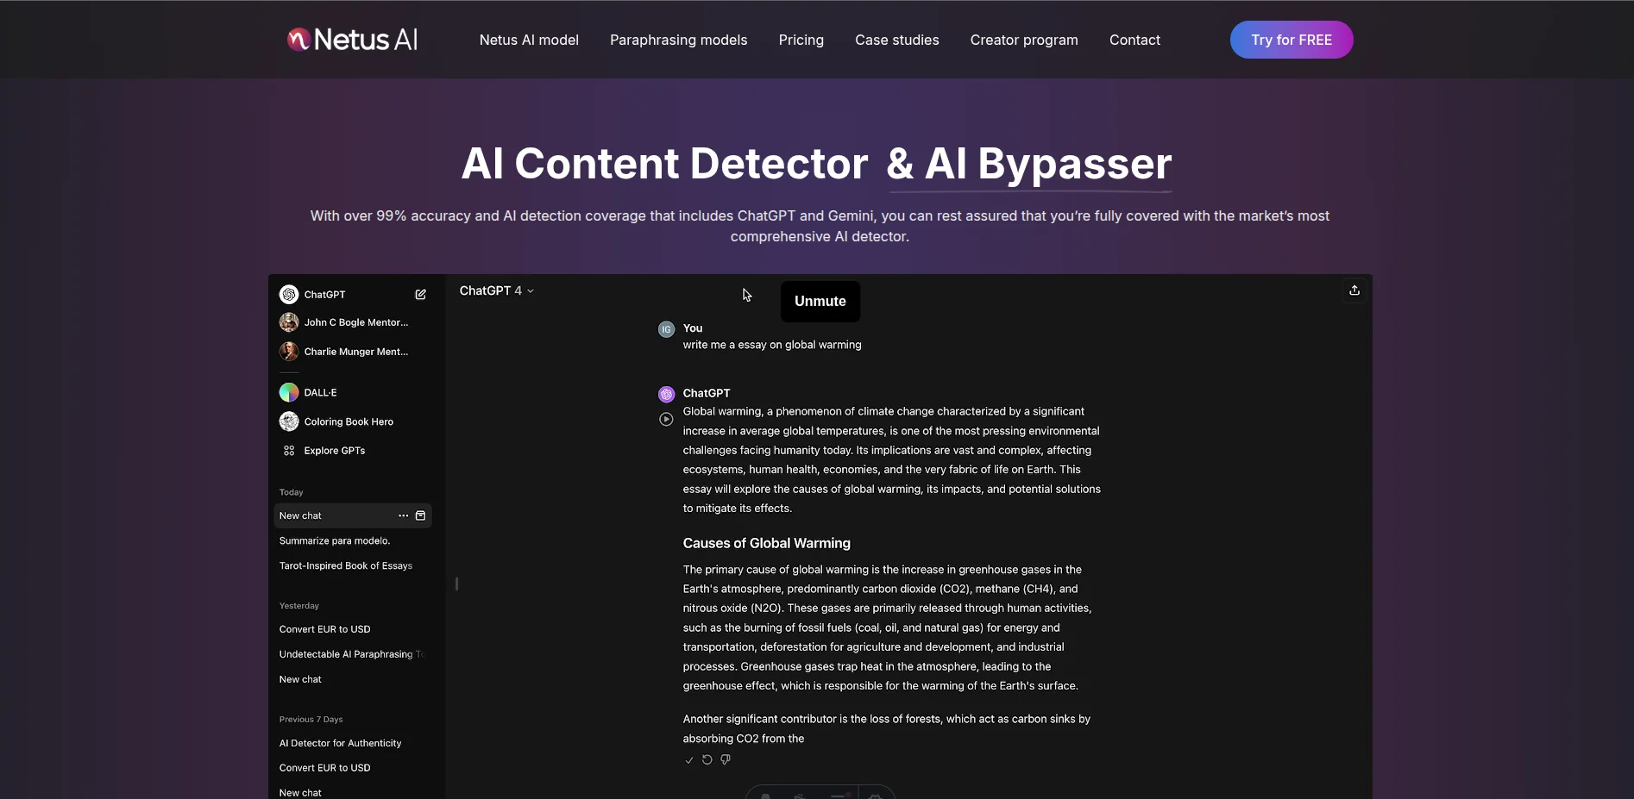Click the regenerate response icon
Image resolution: width=1634 pixels, height=799 pixels.
tap(707, 760)
